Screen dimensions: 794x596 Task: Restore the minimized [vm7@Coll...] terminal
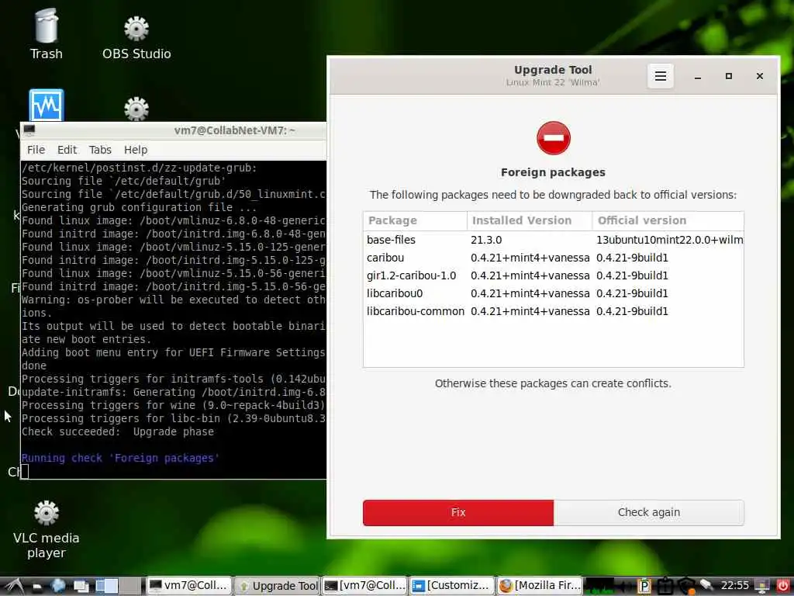pyautogui.click(x=365, y=585)
